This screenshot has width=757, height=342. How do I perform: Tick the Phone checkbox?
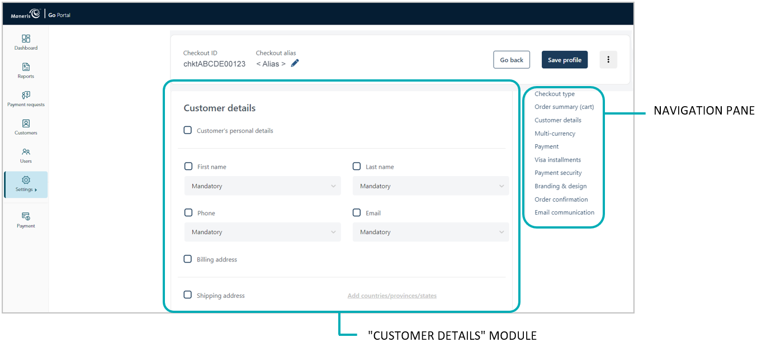[x=188, y=212]
